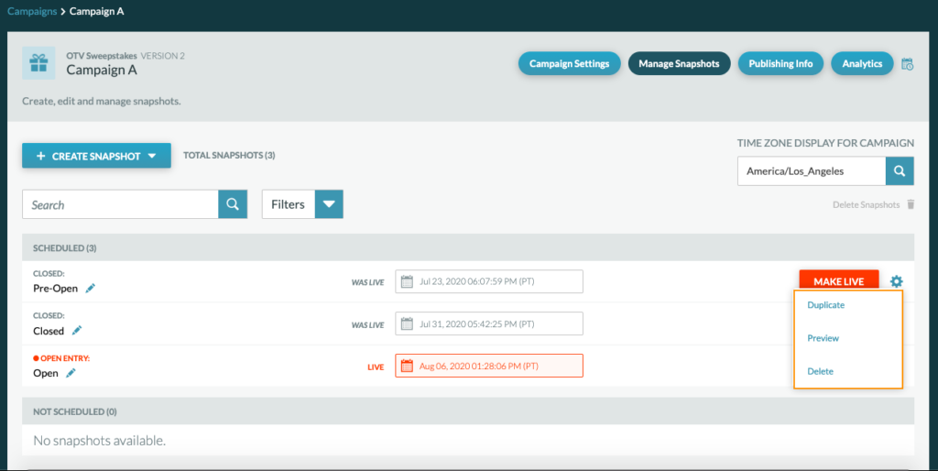Open the Filters dropdown arrow
The width and height of the screenshot is (938, 471).
[329, 204]
